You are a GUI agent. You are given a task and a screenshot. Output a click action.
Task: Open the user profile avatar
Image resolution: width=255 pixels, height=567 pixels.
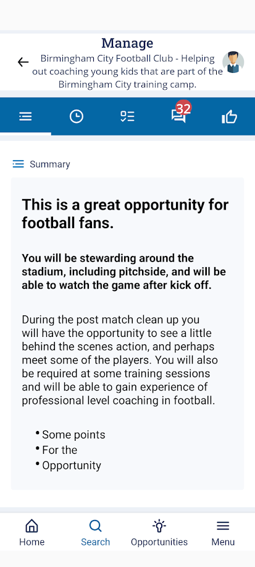(233, 62)
